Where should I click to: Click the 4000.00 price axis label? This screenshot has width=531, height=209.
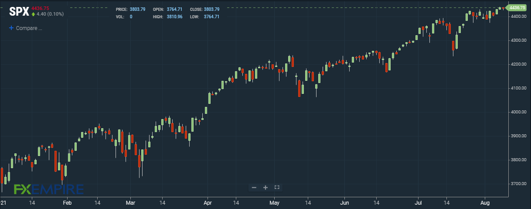pos(519,112)
